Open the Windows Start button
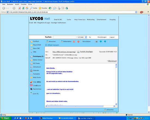Image resolution: width=150 pixels, height=120 pixels. tap(5, 118)
